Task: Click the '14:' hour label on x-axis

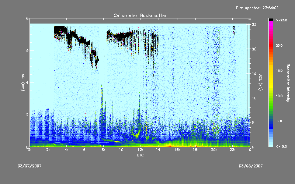Action: [x=159, y=150]
